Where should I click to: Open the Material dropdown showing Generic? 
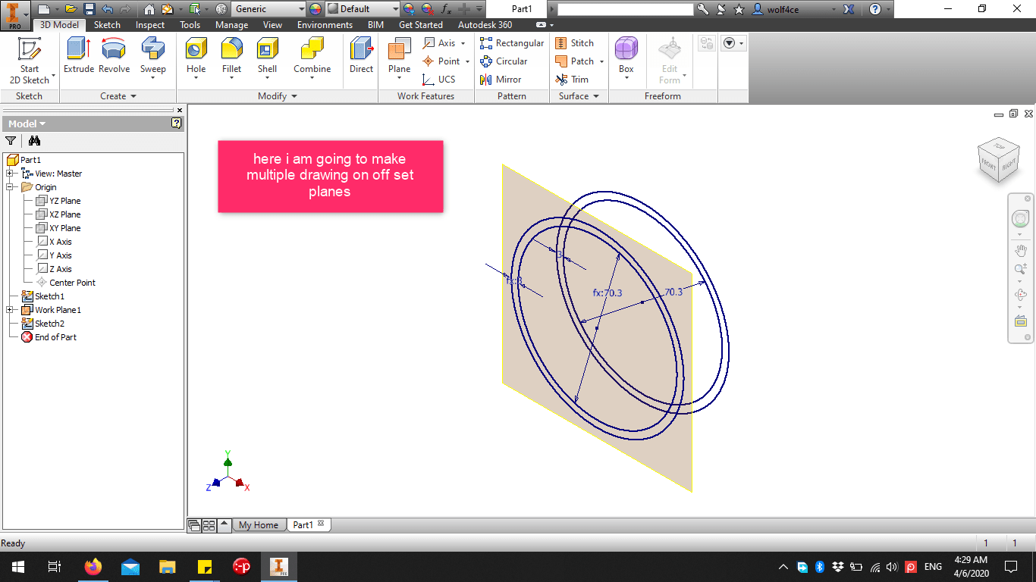point(268,9)
